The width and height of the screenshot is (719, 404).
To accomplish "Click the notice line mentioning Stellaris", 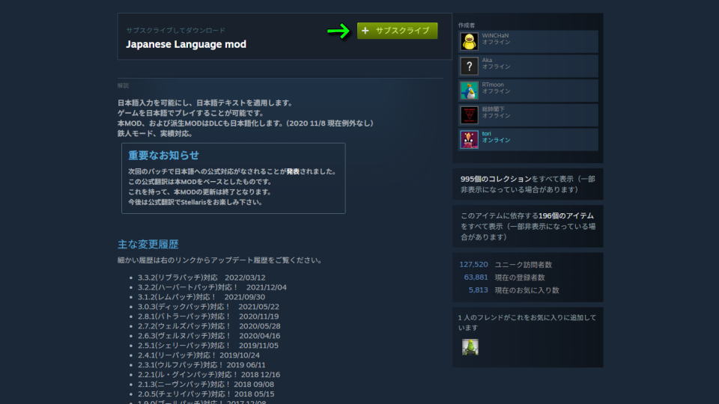I will (x=195, y=203).
